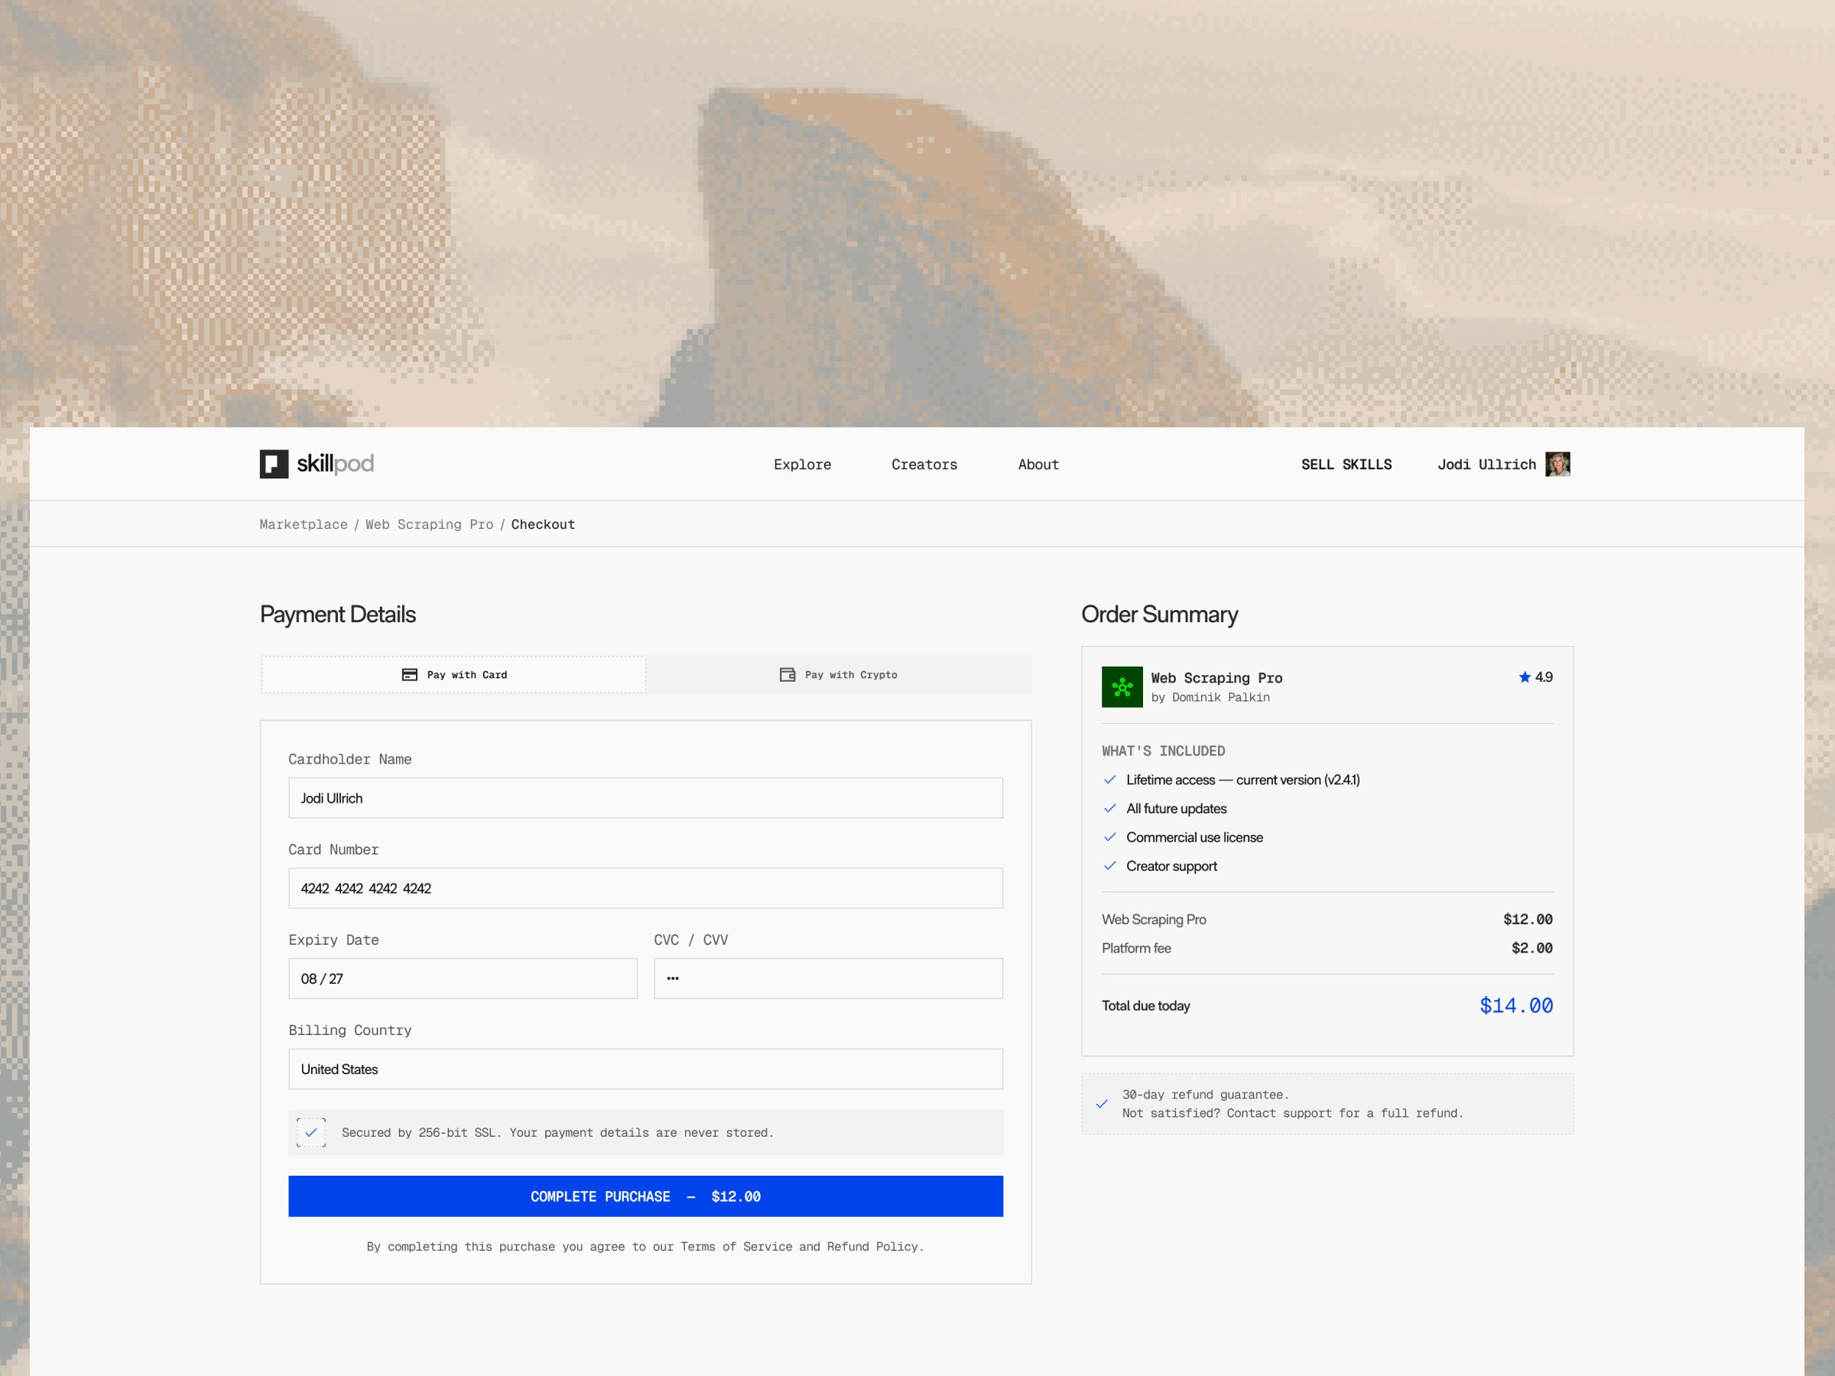
Task: Click the Lifetime access checkmark icon
Action: click(1110, 780)
